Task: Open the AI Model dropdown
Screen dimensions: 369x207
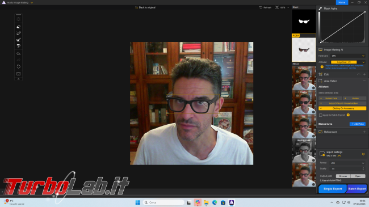Action: pos(348,62)
